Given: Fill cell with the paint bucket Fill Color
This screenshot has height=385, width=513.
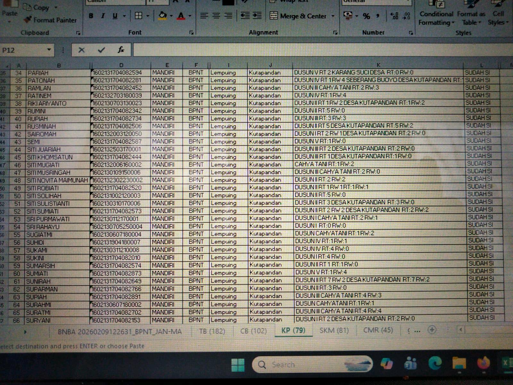Looking at the screenshot, I should [x=163, y=16].
